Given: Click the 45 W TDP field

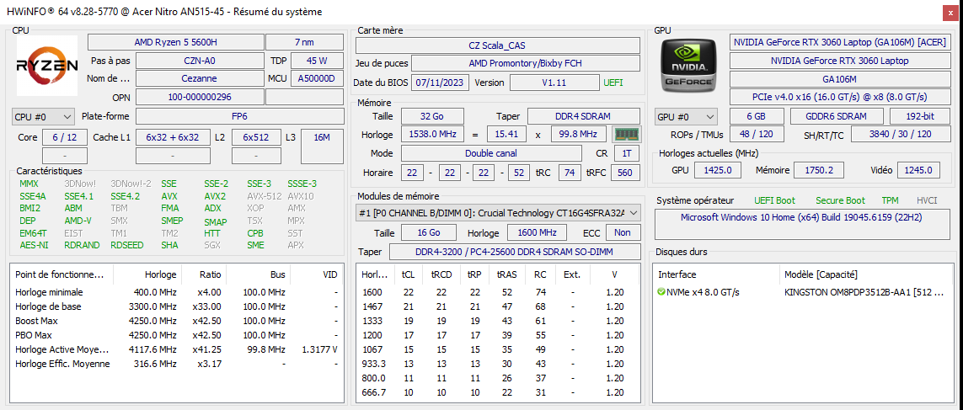Looking at the screenshot, I should click(317, 61).
